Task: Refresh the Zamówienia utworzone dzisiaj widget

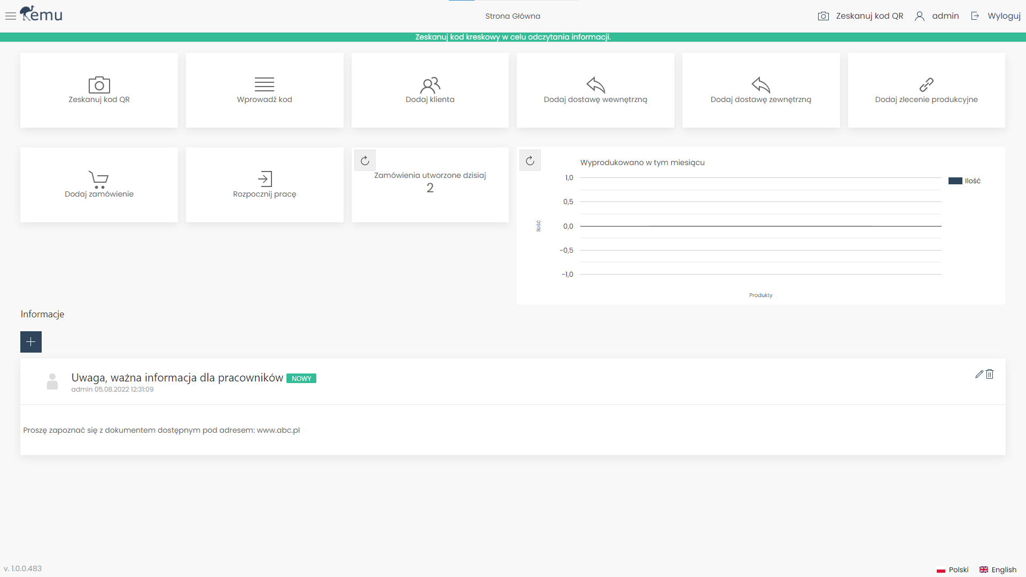Action: click(x=365, y=160)
